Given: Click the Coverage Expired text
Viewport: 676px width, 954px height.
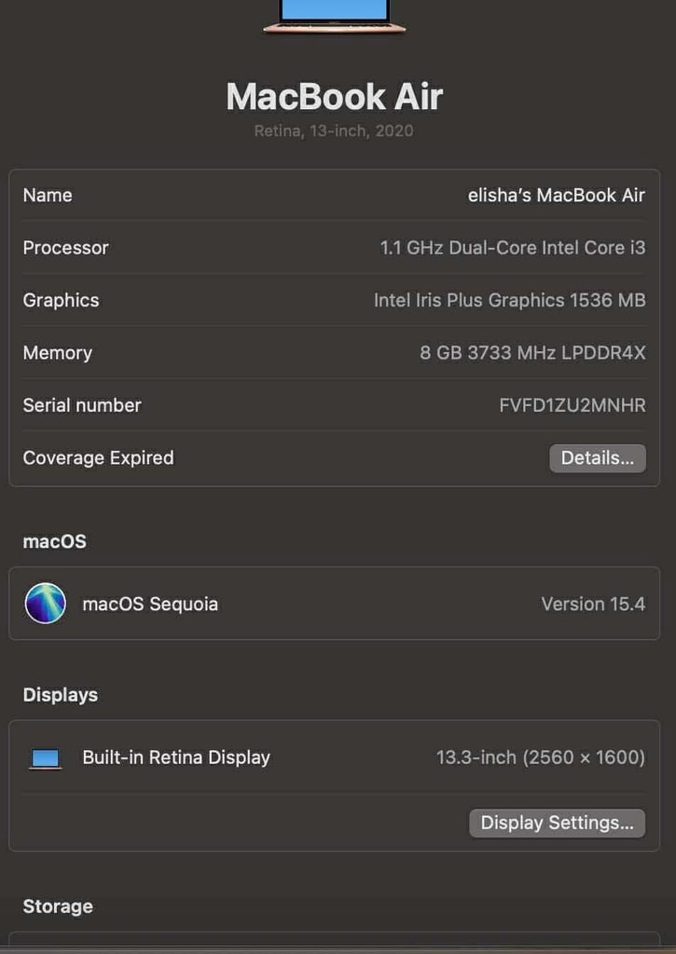Looking at the screenshot, I should coord(99,458).
